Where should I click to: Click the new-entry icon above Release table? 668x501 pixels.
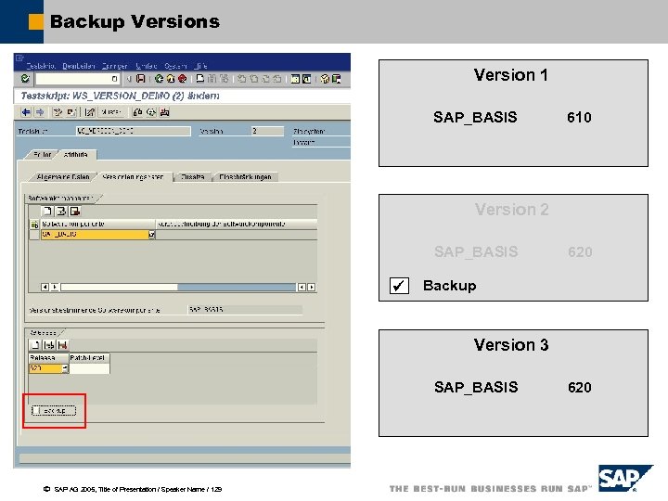click(x=35, y=344)
